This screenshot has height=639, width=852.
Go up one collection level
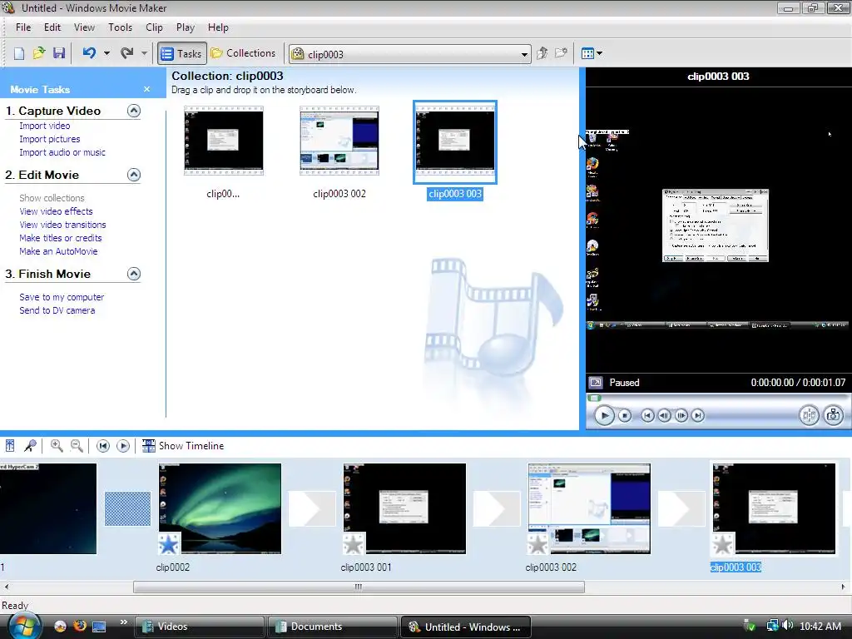point(542,53)
